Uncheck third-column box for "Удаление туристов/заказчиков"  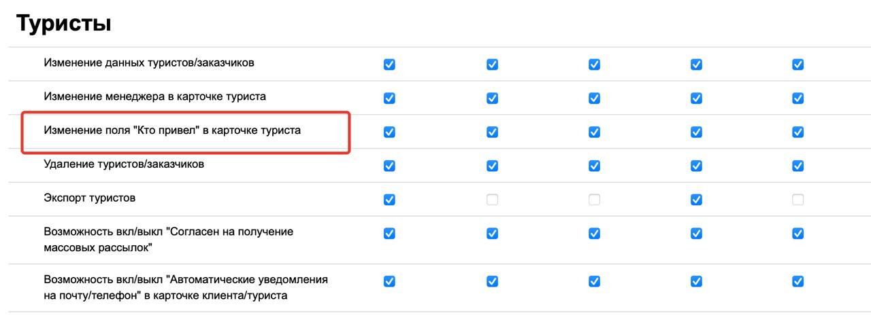click(x=594, y=166)
